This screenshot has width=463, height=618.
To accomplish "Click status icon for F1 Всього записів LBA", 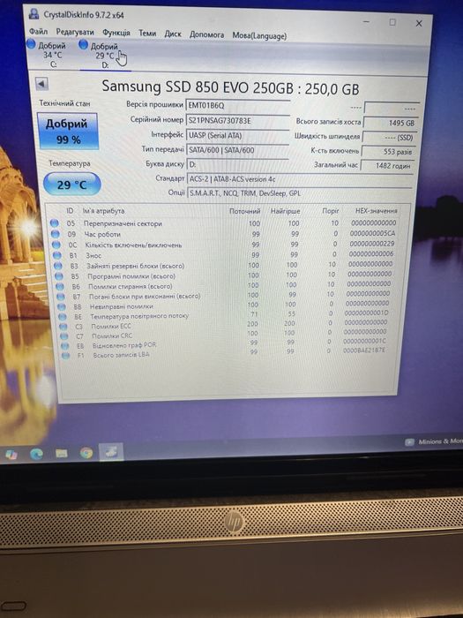I will click(66, 356).
